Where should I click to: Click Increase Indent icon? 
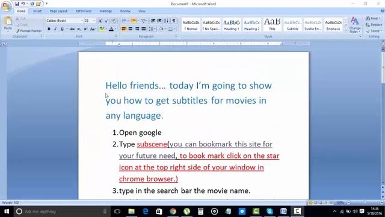pyautogui.click(x=159, y=20)
